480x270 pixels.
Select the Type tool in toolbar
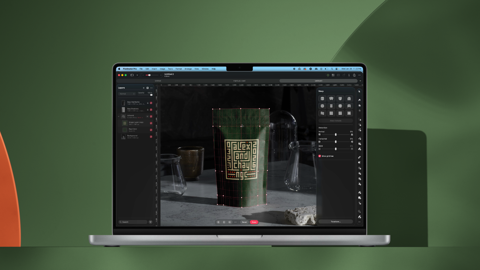coord(360,203)
